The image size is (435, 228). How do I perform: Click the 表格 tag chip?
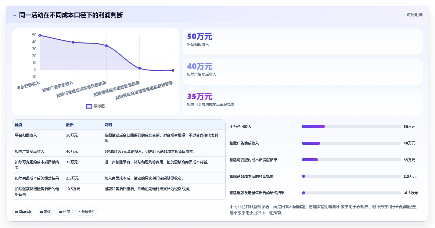(x=45, y=212)
